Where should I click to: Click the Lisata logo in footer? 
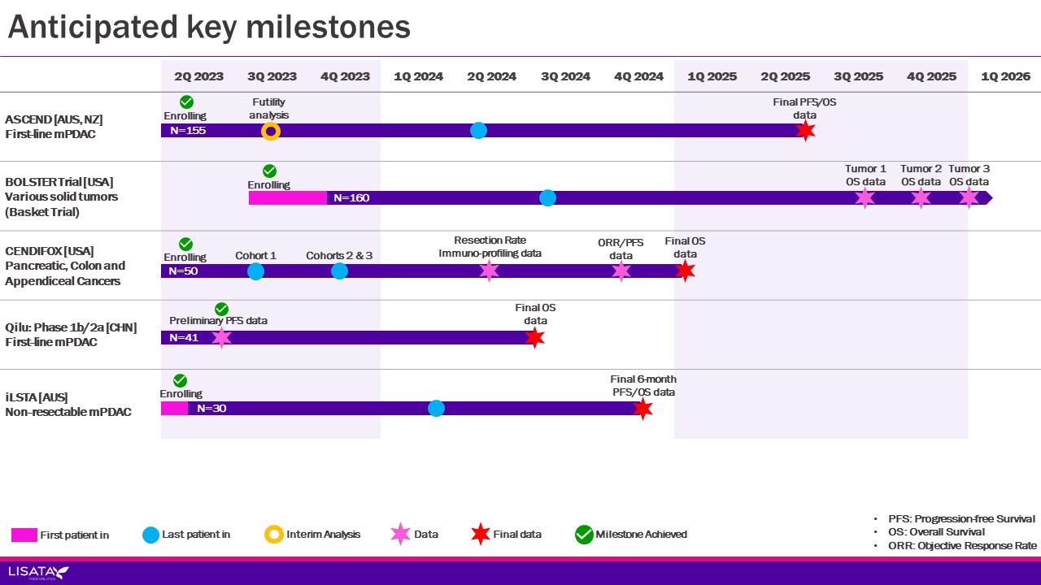38,573
